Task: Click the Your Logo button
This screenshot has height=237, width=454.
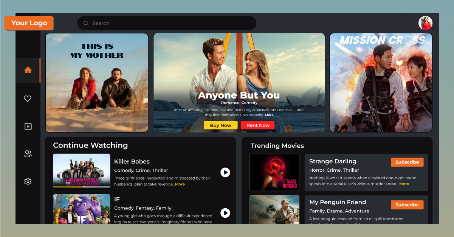Action: coord(29,23)
